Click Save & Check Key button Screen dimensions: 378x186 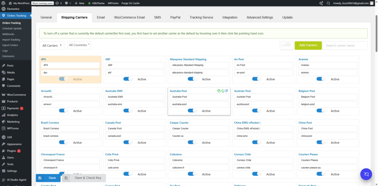tap(84, 178)
